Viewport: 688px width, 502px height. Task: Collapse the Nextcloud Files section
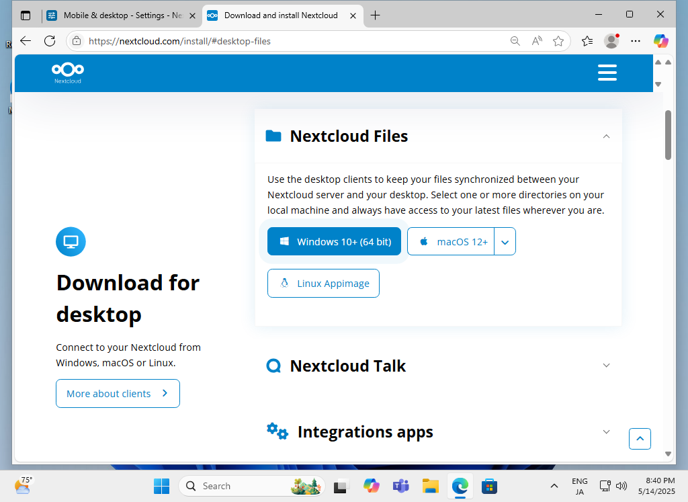click(x=607, y=136)
